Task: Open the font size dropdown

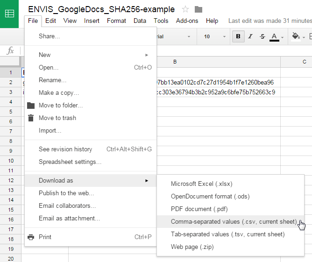Action: coord(214,36)
